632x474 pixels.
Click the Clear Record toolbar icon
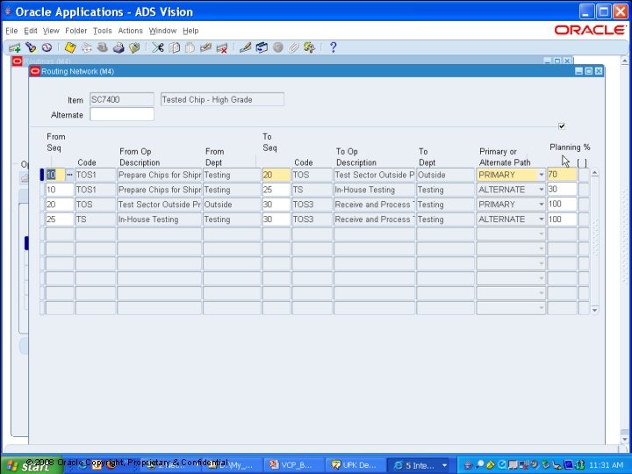[x=205, y=47]
